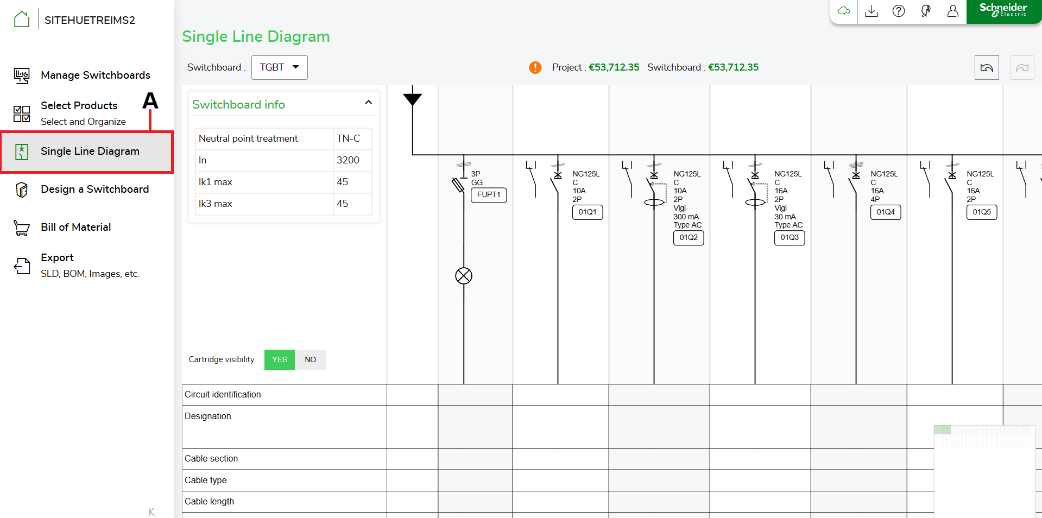Collapse the Switchboard info panel chevron
Image resolution: width=1042 pixels, height=518 pixels.
click(369, 103)
